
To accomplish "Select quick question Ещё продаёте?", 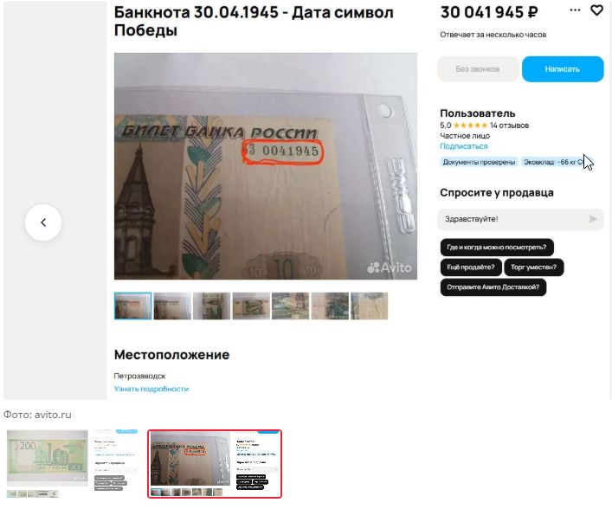I will (x=470, y=267).
